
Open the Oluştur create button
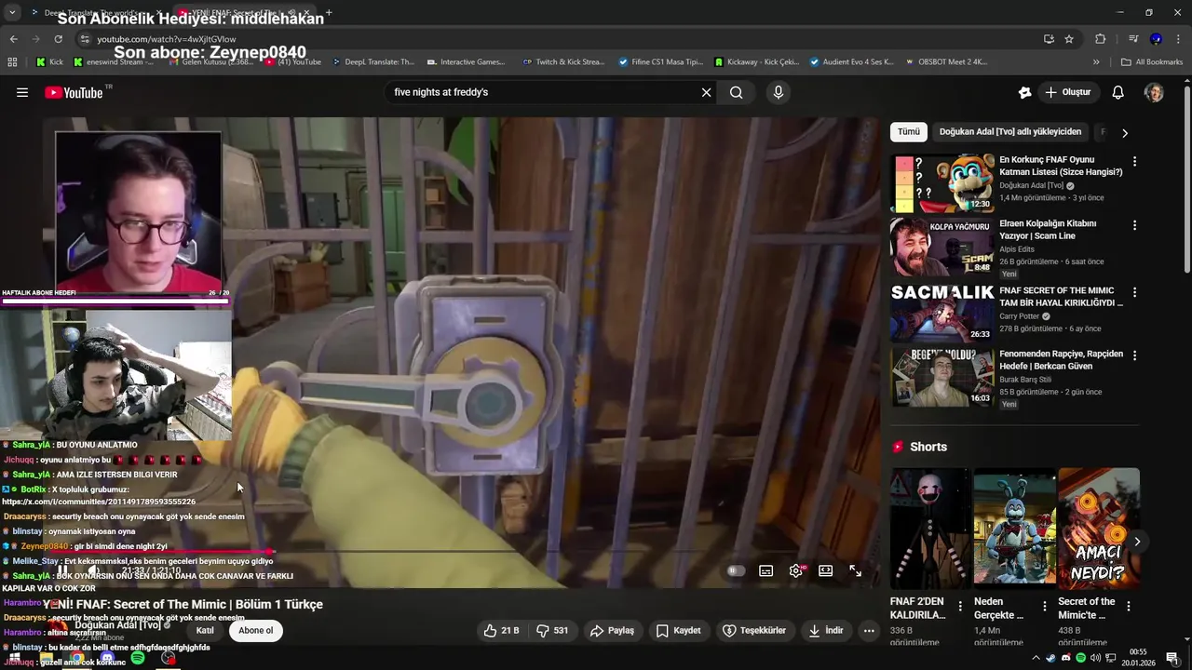coord(1068,92)
